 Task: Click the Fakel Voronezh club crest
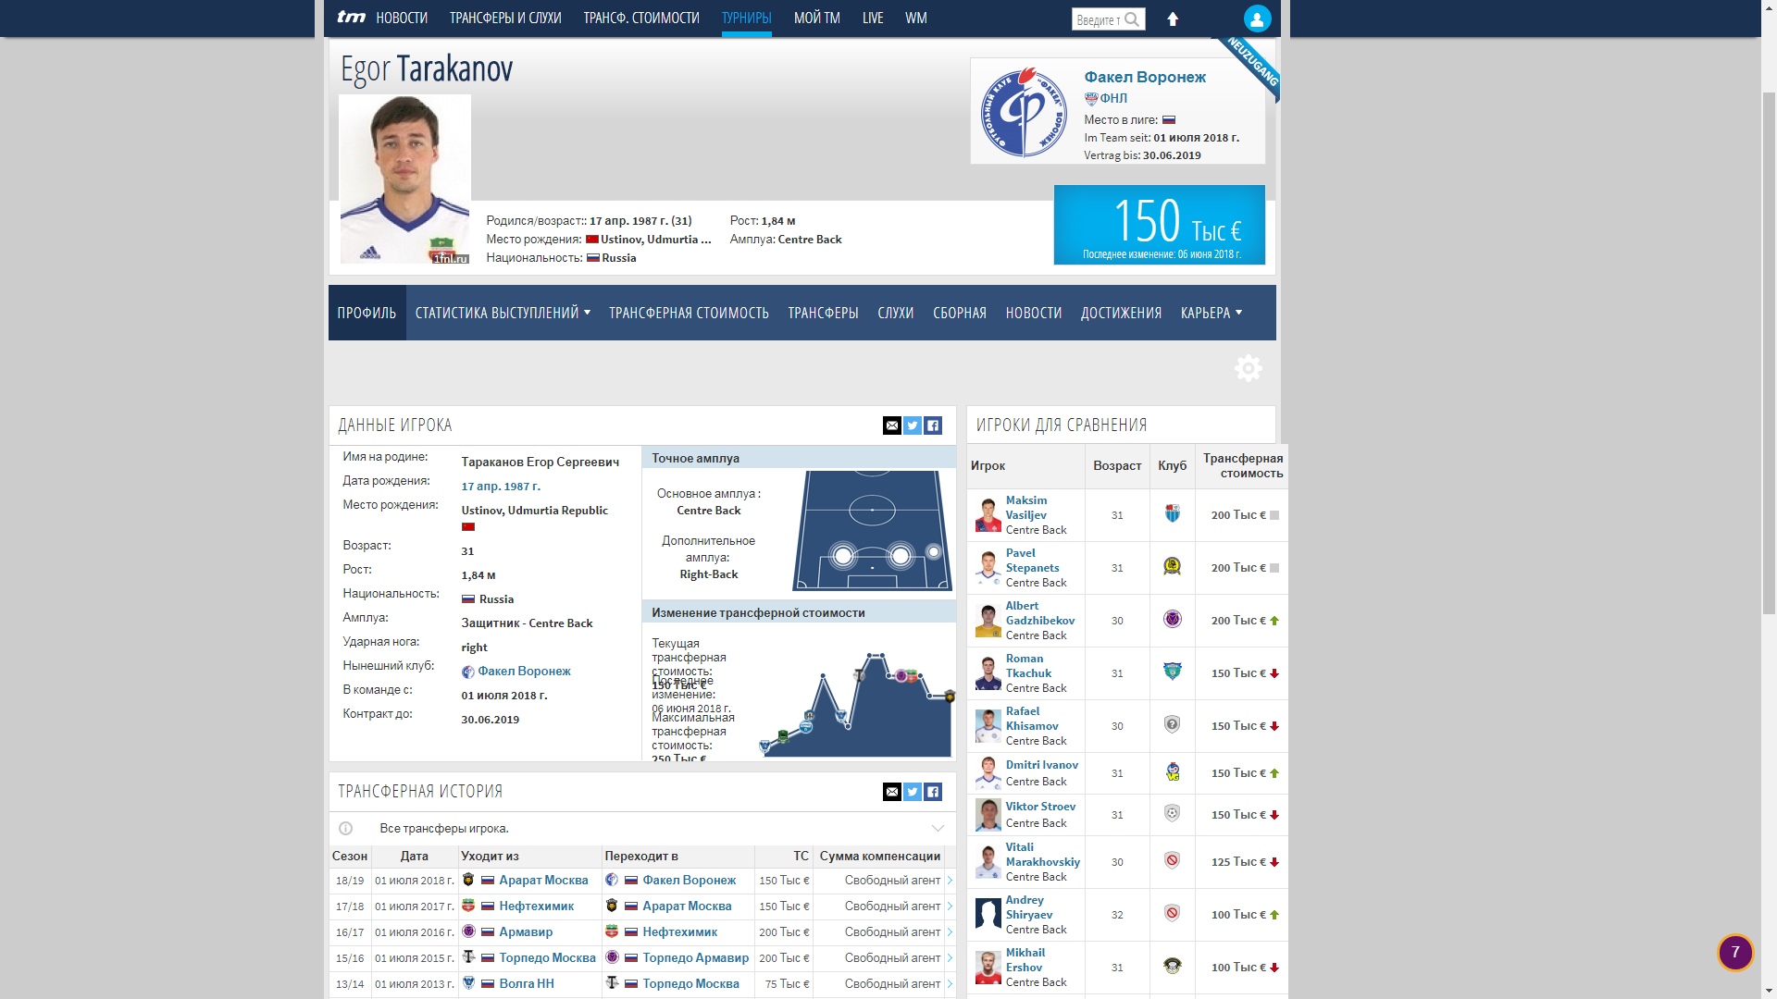click(1024, 112)
